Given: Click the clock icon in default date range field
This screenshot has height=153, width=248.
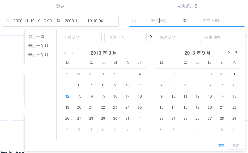Looking at the screenshot, I should (8, 21).
